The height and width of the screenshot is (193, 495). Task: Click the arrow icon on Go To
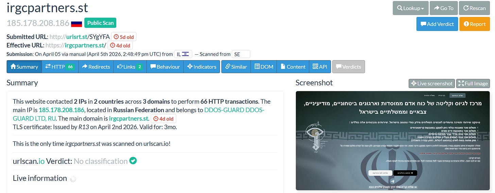click(x=436, y=8)
